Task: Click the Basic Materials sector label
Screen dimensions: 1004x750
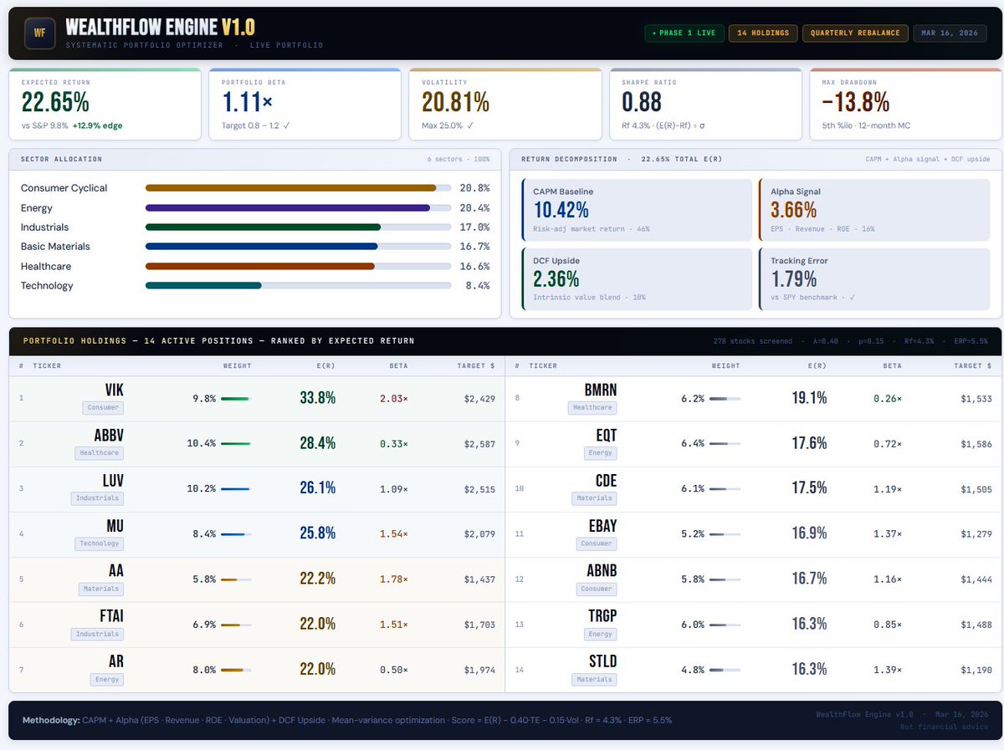Action: tap(55, 247)
